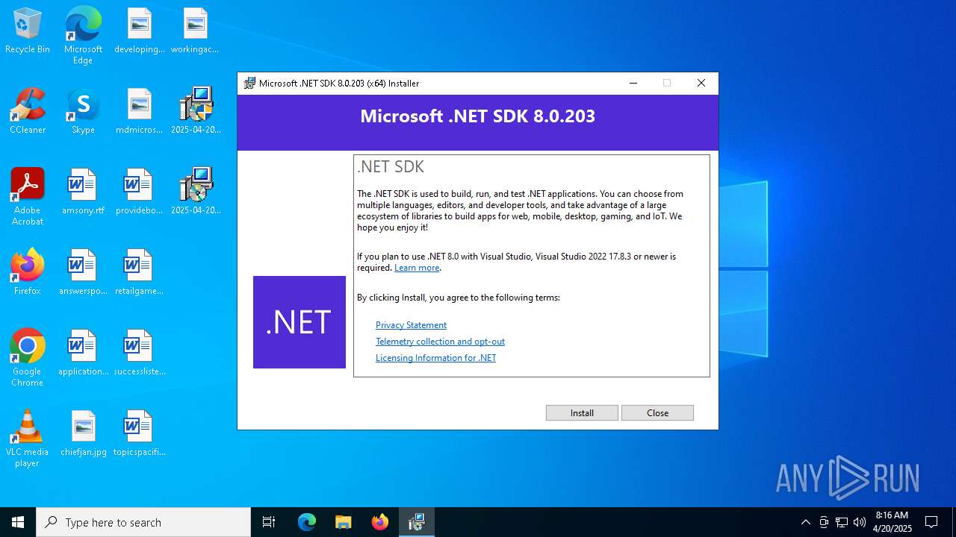
Task: Minimize the .NET SDK installer window
Action: pos(633,83)
